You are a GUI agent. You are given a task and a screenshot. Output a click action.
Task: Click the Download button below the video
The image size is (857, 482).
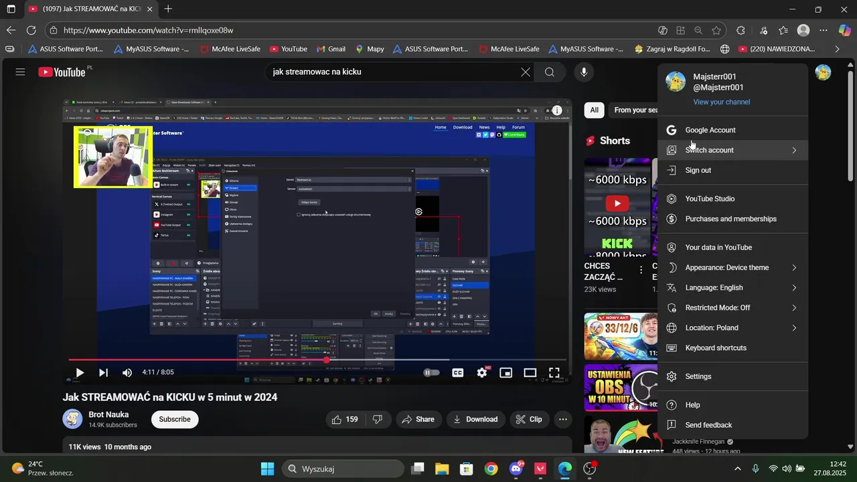[475, 419]
